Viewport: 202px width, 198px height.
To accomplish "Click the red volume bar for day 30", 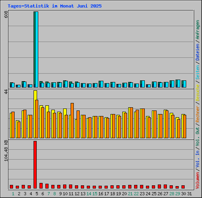I will (183, 187).
